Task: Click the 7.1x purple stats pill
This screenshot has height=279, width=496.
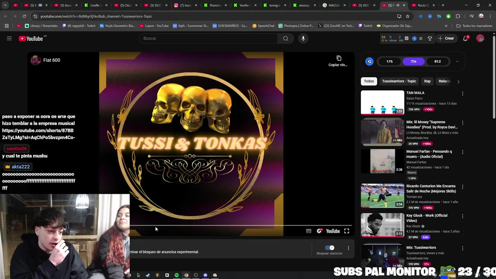Action: [413, 61]
